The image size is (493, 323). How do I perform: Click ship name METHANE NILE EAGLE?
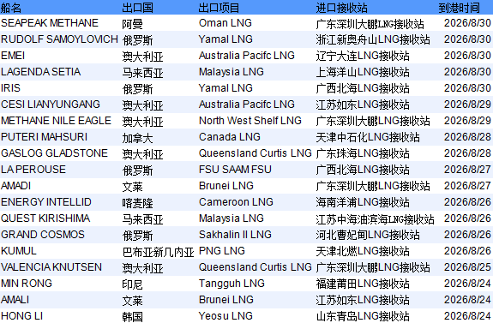pyautogui.click(x=56, y=121)
